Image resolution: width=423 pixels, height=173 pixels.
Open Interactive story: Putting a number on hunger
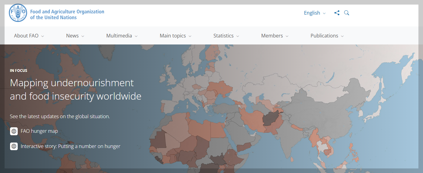70,146
